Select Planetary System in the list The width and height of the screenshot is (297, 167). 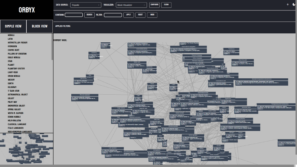tap(16, 69)
